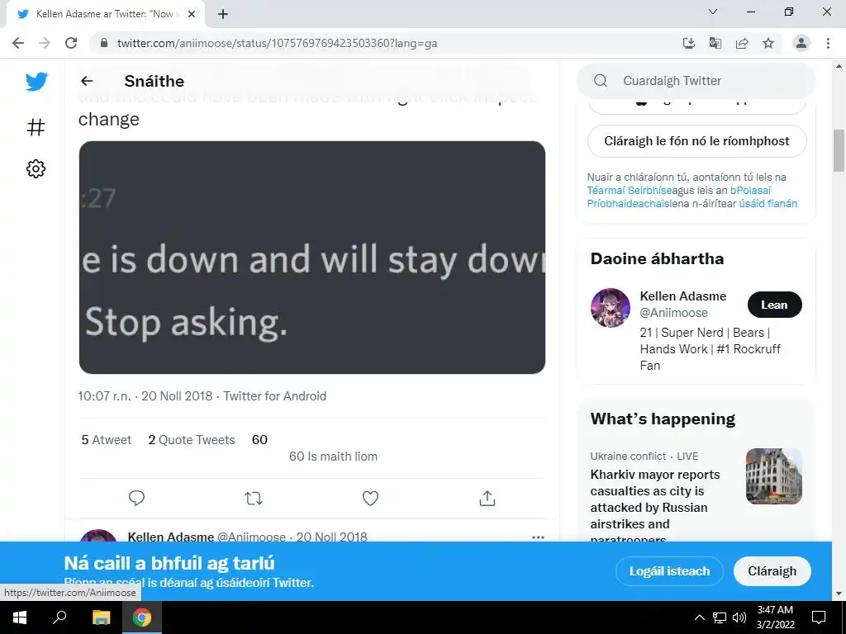The width and height of the screenshot is (846, 634).
Task: Reload the page with refresh icon
Action: (71, 43)
